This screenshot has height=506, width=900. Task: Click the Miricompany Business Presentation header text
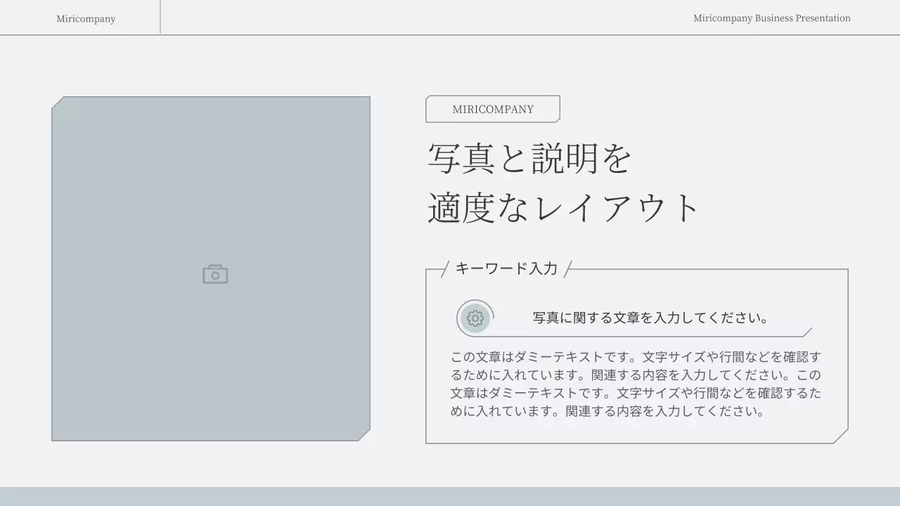[x=771, y=18]
